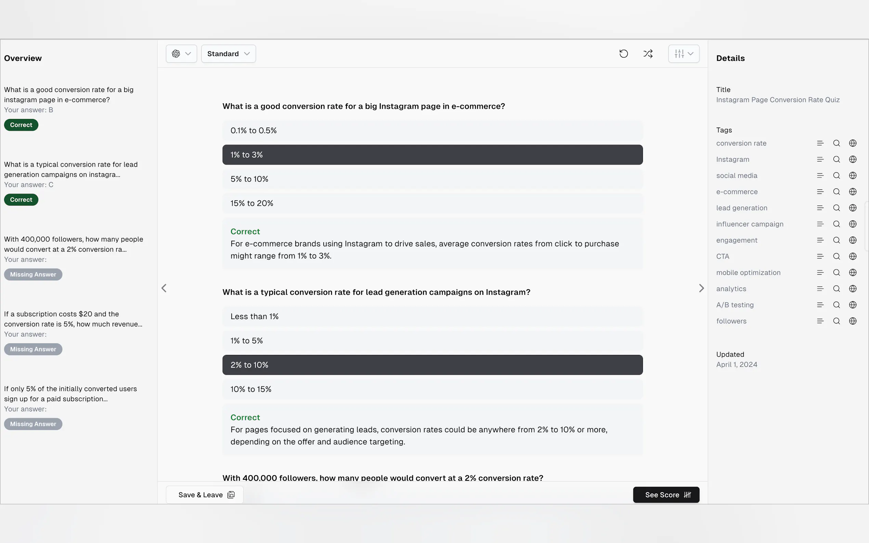Select the answer option 0.1% to 0.5%

pos(432,131)
